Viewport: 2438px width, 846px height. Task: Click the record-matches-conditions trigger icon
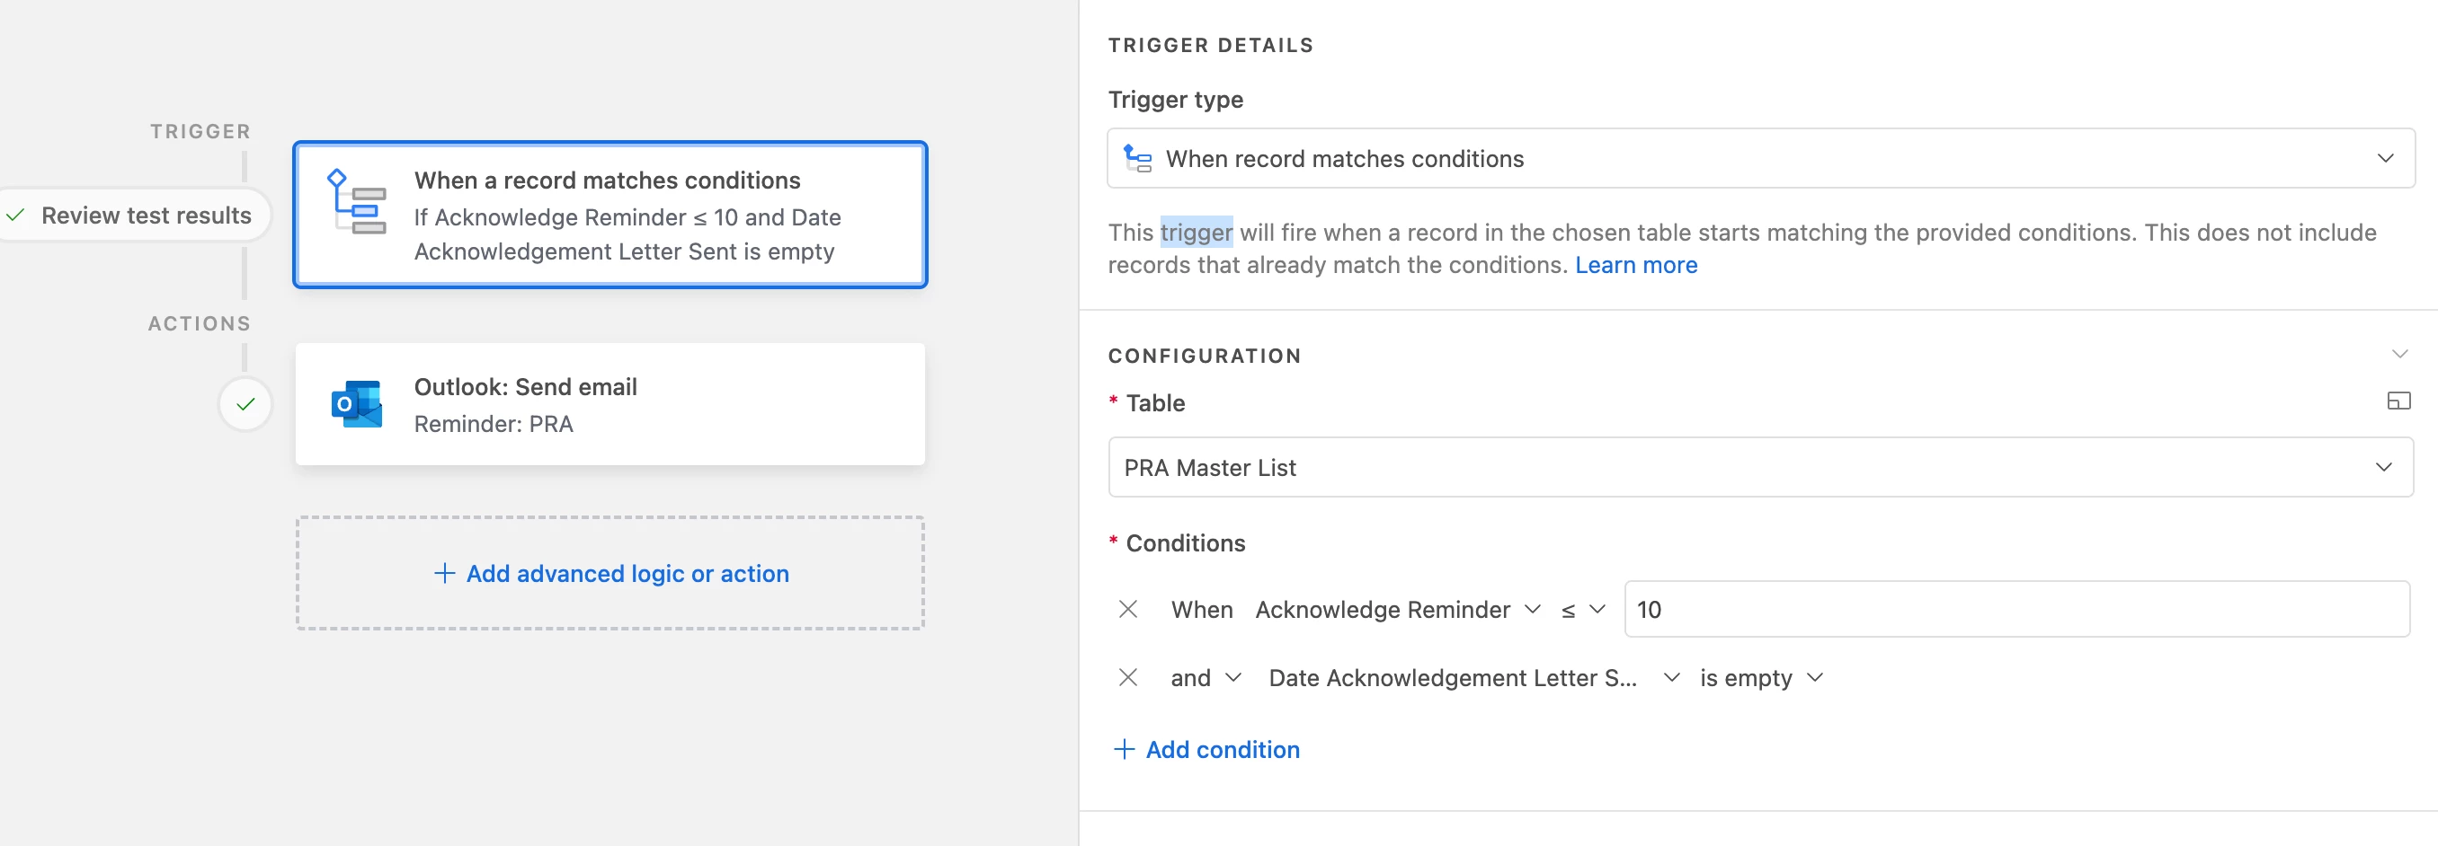pyautogui.click(x=356, y=202)
